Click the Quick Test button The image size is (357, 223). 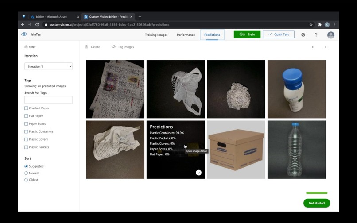279,35
